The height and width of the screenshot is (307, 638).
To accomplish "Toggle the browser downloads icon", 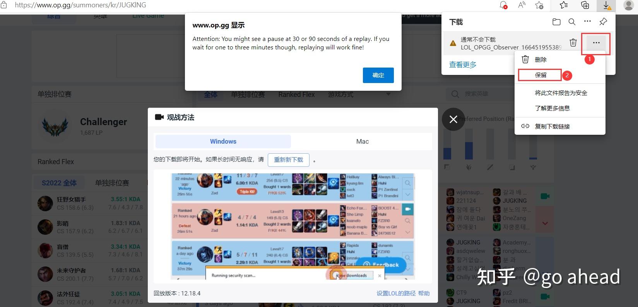I will (x=607, y=5).
